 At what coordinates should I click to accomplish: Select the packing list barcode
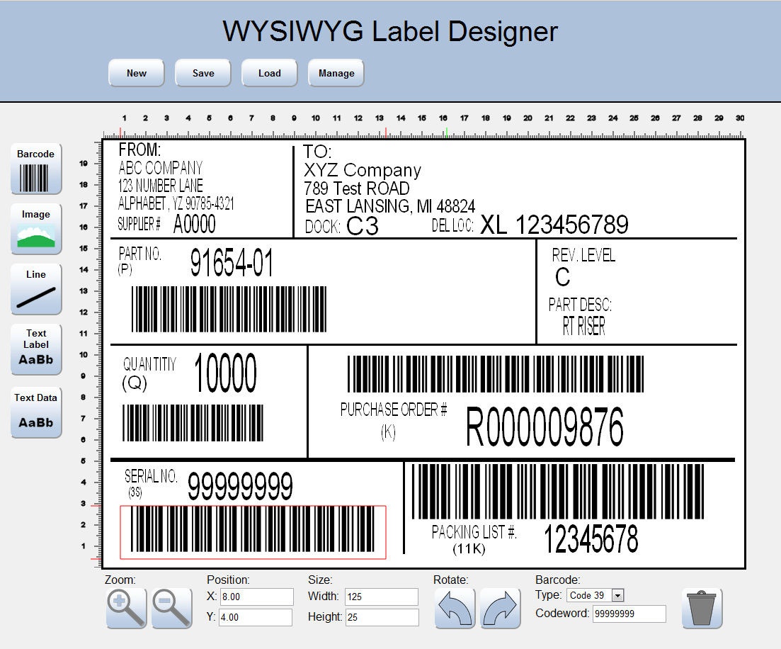[558, 492]
